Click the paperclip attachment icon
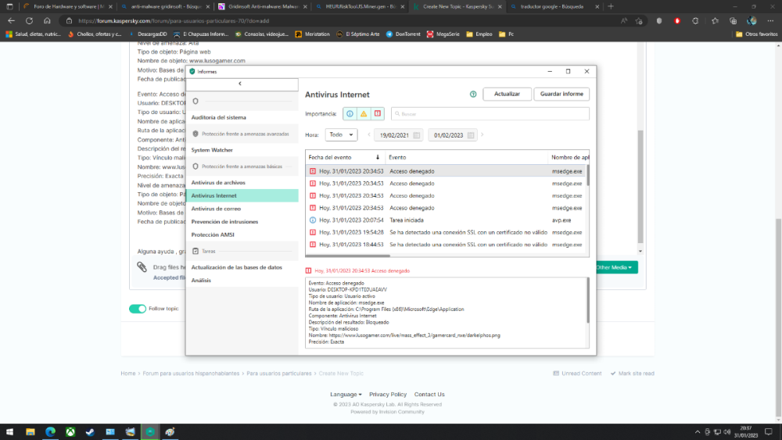 coord(142,267)
